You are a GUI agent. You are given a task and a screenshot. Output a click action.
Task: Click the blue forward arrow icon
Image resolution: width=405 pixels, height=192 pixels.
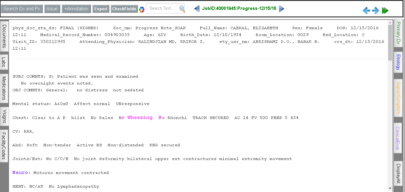pos(376,11)
